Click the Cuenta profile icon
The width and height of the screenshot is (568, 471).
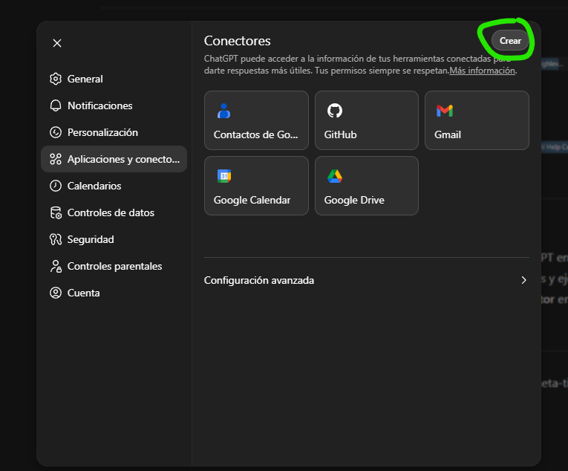click(x=56, y=293)
